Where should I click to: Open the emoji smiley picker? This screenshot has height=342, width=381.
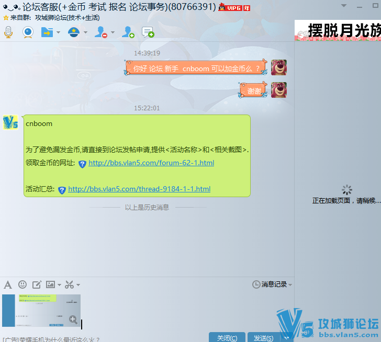(x=23, y=284)
